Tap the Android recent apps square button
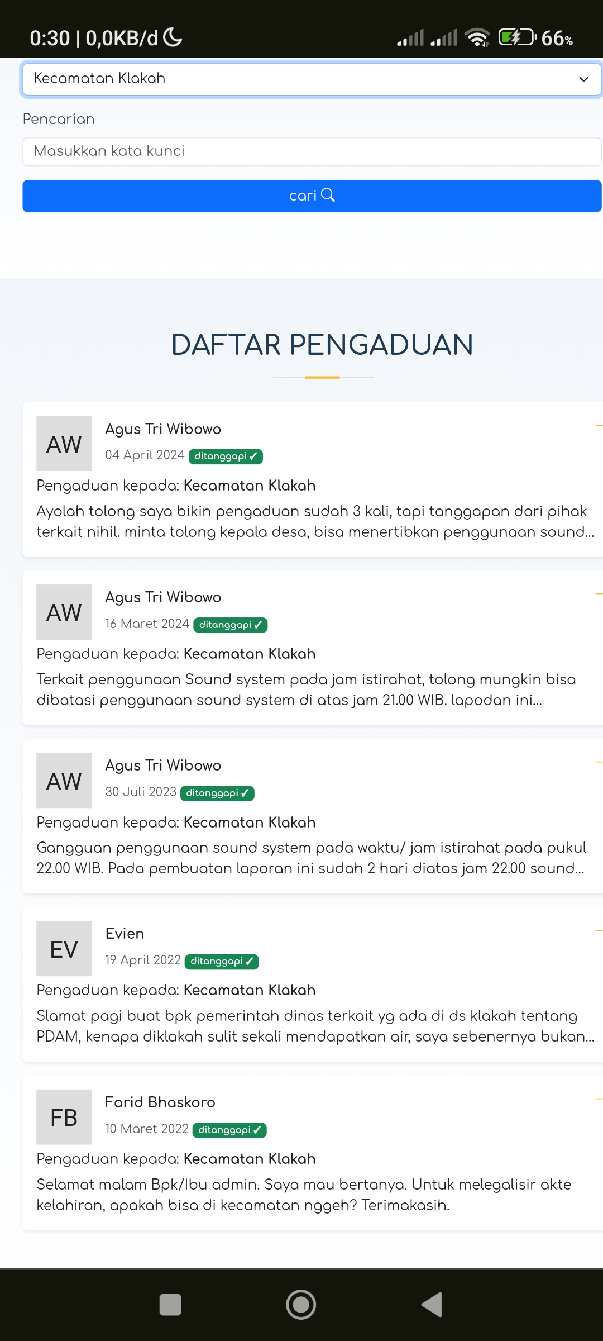 (170, 1305)
